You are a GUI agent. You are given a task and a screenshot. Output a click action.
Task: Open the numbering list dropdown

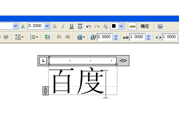tap(34, 37)
